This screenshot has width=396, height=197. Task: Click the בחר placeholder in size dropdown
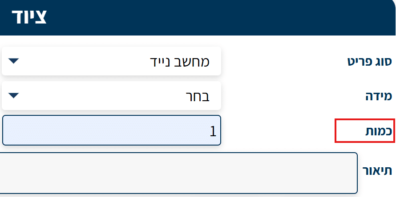pos(197,95)
